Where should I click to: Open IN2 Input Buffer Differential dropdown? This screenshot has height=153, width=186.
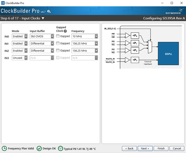pos(42,50)
